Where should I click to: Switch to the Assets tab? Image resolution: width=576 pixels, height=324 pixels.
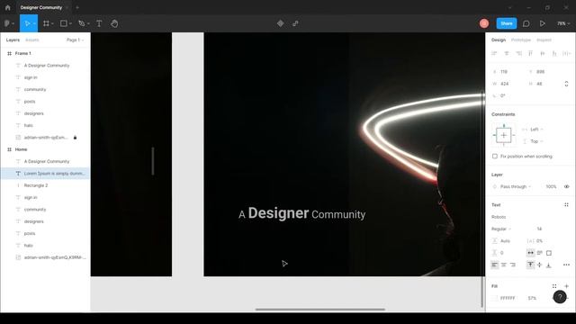pos(32,40)
